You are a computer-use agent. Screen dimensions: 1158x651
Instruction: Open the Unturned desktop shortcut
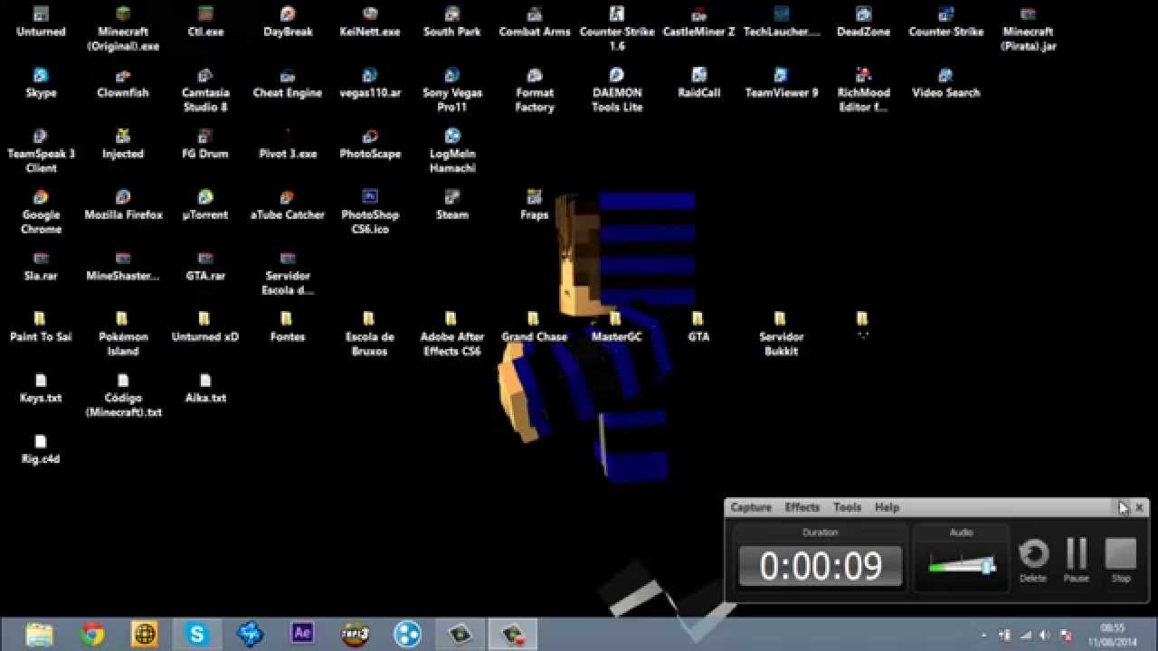(x=41, y=23)
